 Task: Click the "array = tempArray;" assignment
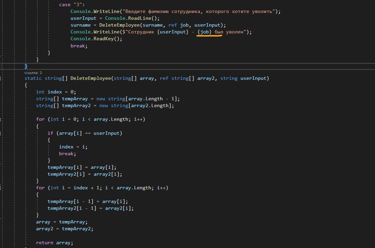coord(62,222)
